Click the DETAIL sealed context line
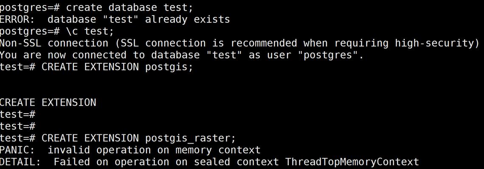 209,162
